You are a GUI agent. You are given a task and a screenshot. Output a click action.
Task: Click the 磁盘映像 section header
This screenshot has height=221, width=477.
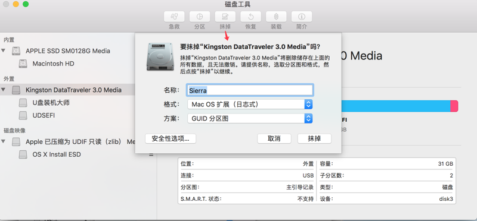coord(14,130)
